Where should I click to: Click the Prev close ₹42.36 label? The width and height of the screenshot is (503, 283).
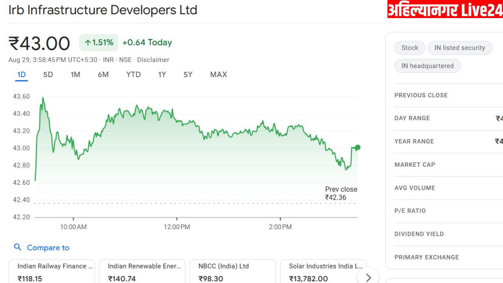point(341,193)
